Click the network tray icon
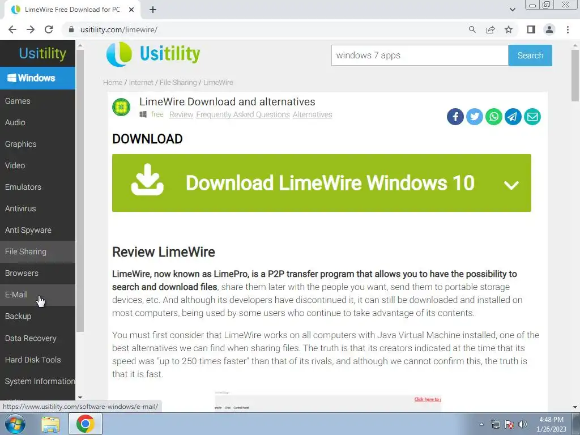580x435 pixels. coord(495,424)
